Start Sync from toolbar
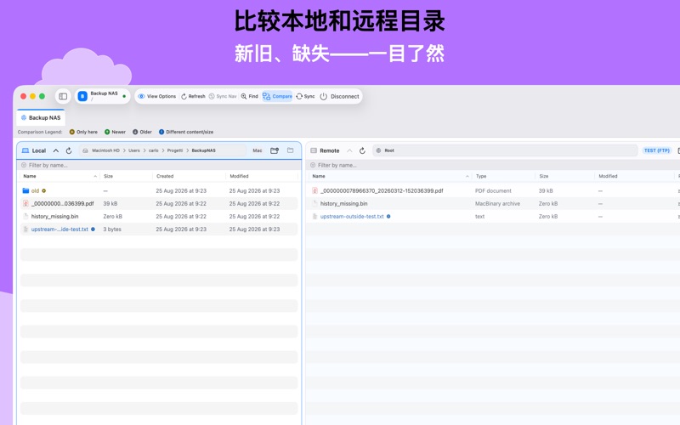The width and height of the screenshot is (680, 425). click(305, 96)
